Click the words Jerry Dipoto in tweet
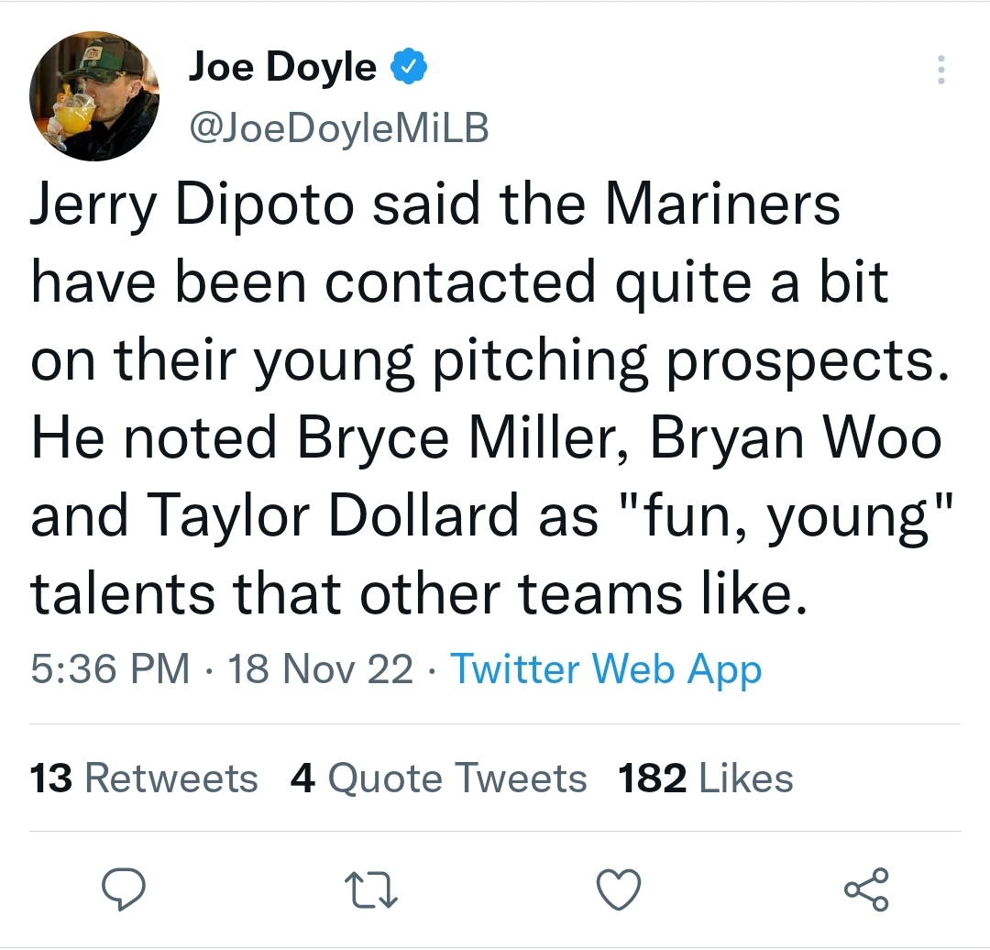The width and height of the screenshot is (990, 950). click(192, 204)
